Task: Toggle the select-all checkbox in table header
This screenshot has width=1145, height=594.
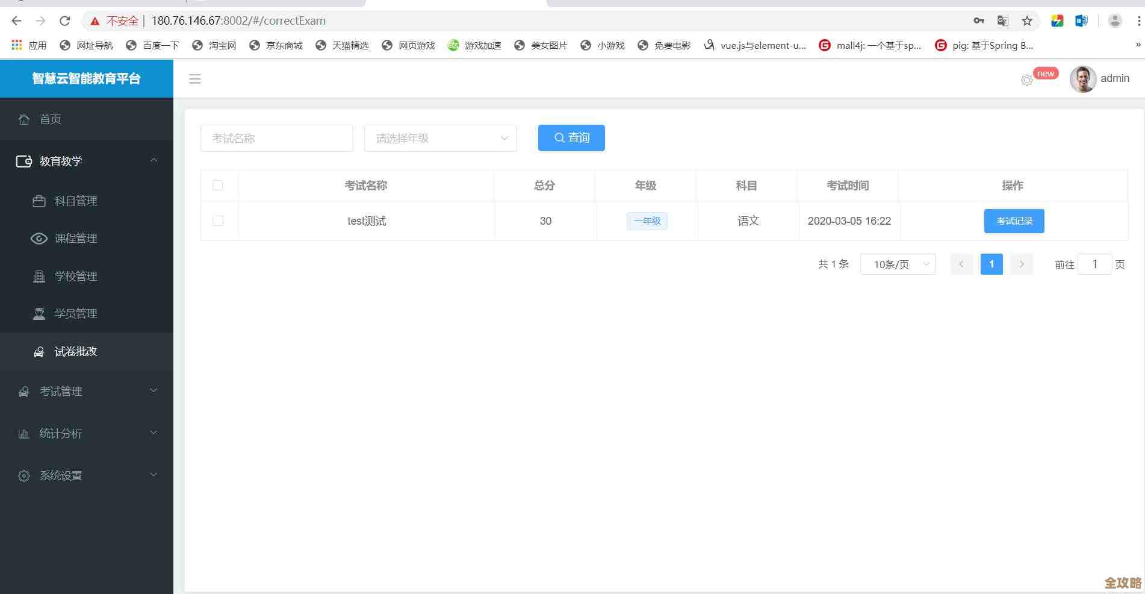Action: coord(218,186)
